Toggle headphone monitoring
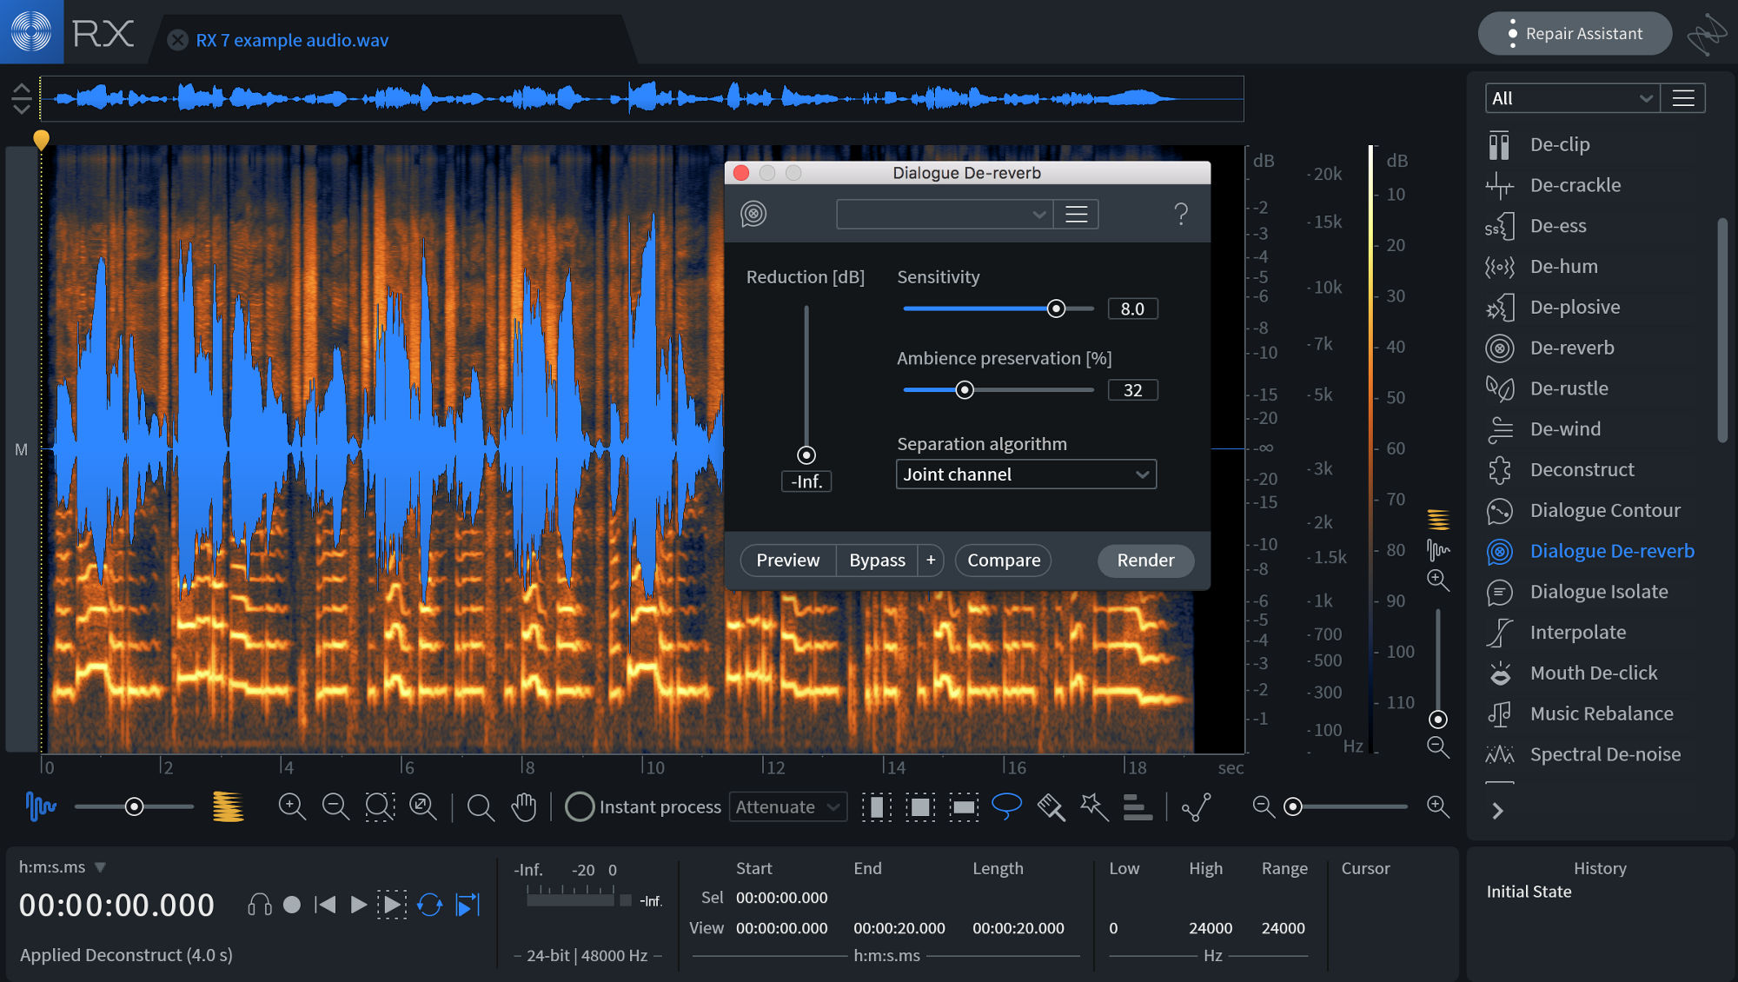This screenshot has height=982, width=1738. tap(258, 904)
